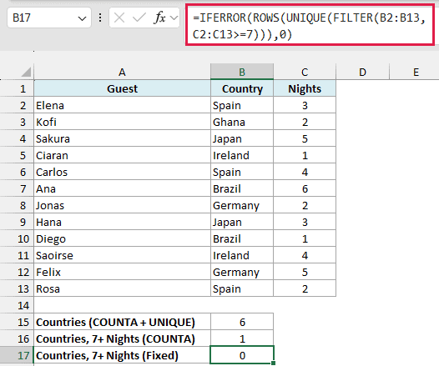Click Ghana in the Country column

(242, 122)
